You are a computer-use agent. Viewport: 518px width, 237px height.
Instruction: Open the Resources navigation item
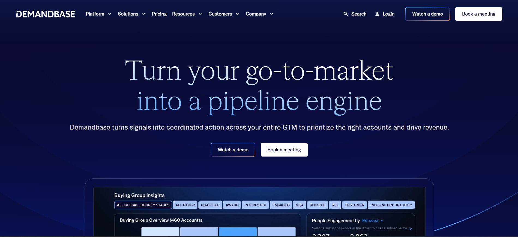click(183, 14)
